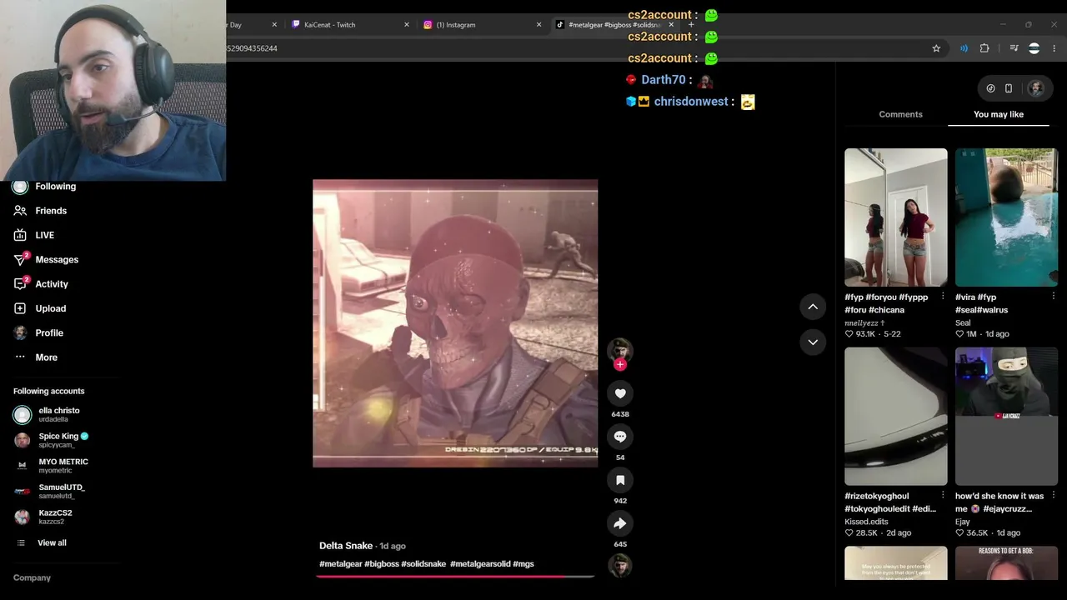Go to the next video arrow
Screen dimensions: 1067x600
click(x=813, y=342)
